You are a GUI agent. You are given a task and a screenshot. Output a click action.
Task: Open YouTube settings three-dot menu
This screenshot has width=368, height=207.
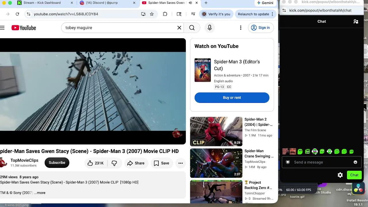coord(241,28)
